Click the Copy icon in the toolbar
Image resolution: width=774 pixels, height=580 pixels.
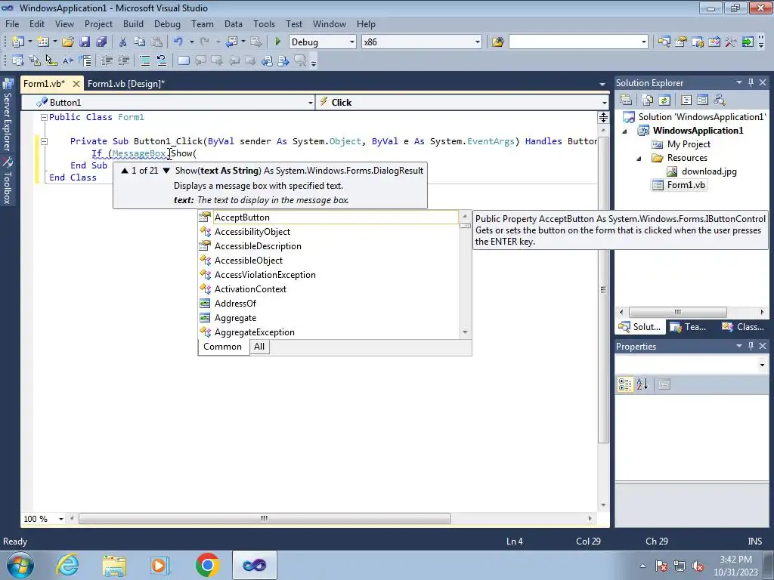140,42
